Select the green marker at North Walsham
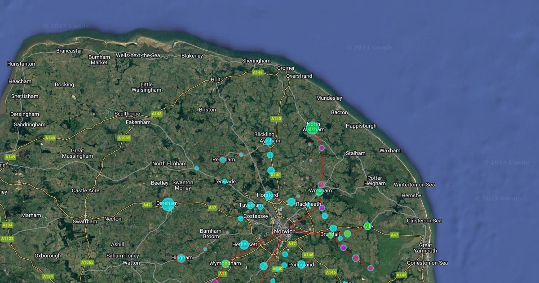 (x=313, y=128)
